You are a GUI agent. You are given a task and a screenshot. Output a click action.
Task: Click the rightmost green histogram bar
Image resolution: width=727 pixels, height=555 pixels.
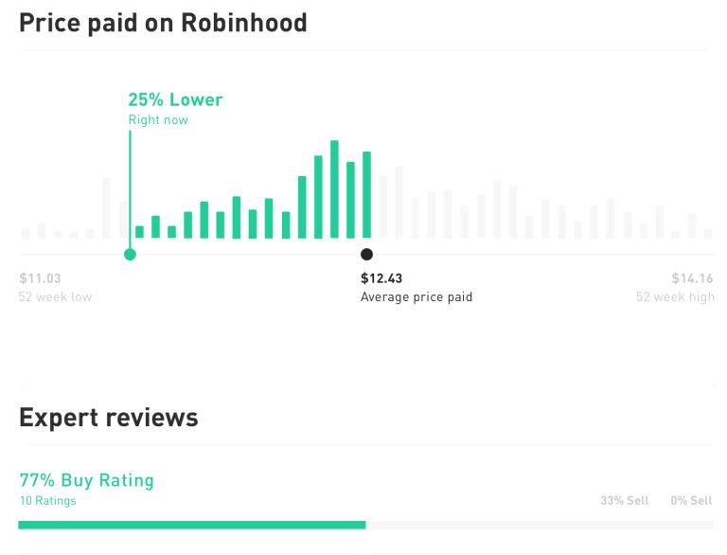point(366,195)
